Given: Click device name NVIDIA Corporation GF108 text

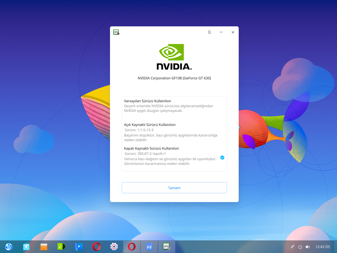Looking at the screenshot, I should coord(174,78).
